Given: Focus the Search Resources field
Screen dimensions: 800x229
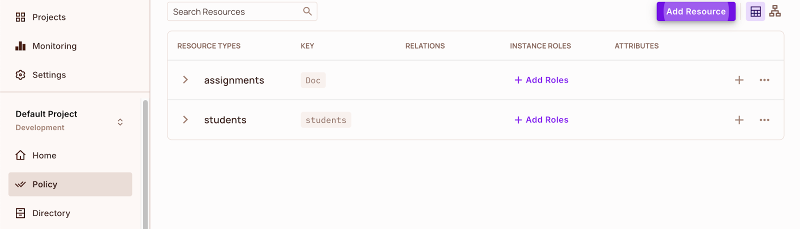Looking at the screenshot, I should (x=235, y=12).
